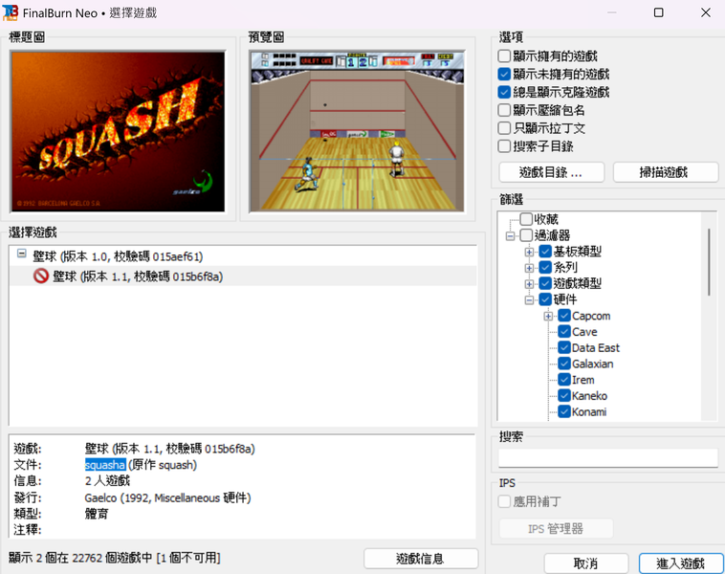725x574 pixels.
Task: Uncheck the Galaxian hardware checkbox
Action: 564,364
